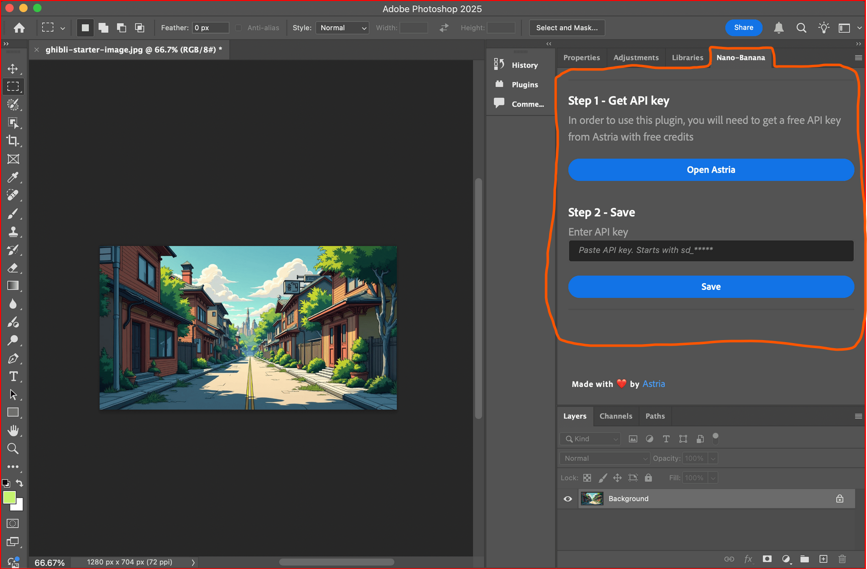Select the Pen tool
The height and width of the screenshot is (569, 867).
click(13, 358)
